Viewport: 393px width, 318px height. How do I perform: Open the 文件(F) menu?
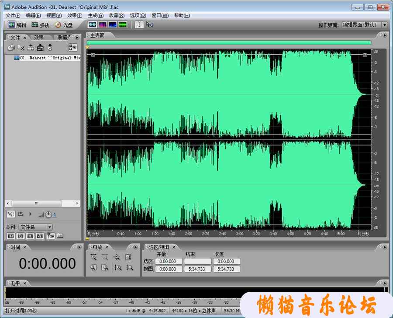tap(13, 16)
